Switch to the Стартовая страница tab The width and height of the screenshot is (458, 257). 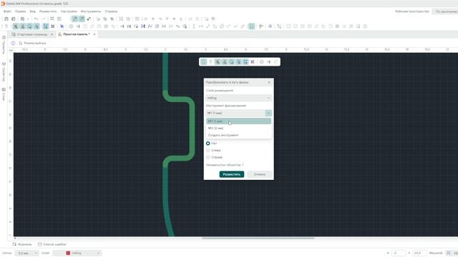31,34
